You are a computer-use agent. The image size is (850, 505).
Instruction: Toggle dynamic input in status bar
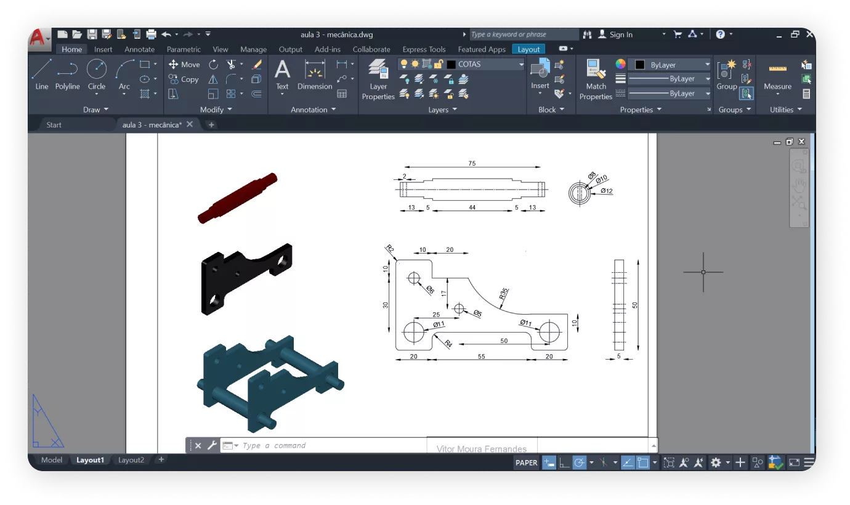549,463
